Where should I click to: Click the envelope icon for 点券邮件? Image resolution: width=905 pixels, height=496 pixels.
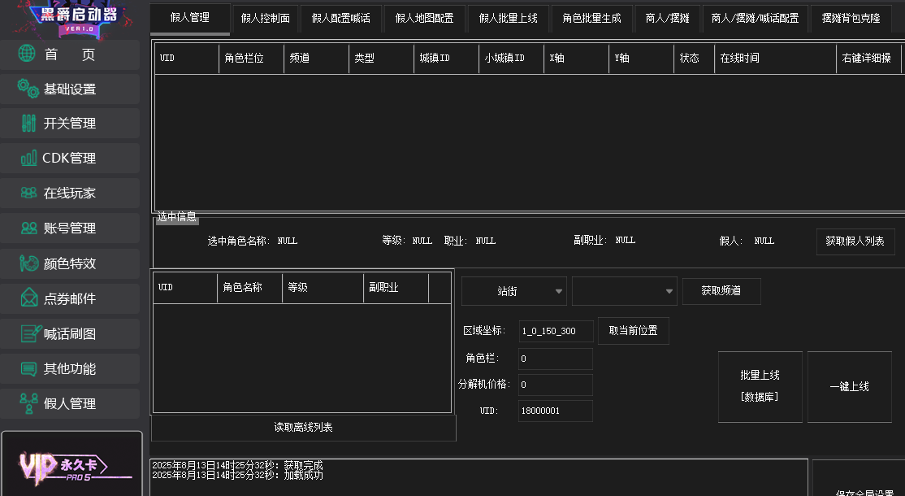click(x=29, y=298)
